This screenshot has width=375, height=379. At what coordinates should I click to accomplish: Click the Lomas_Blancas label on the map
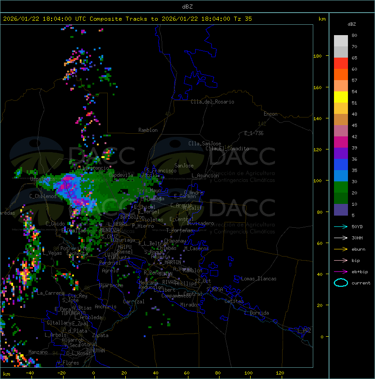tap(259, 279)
